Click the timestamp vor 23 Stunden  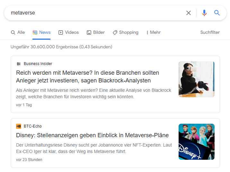(29, 160)
